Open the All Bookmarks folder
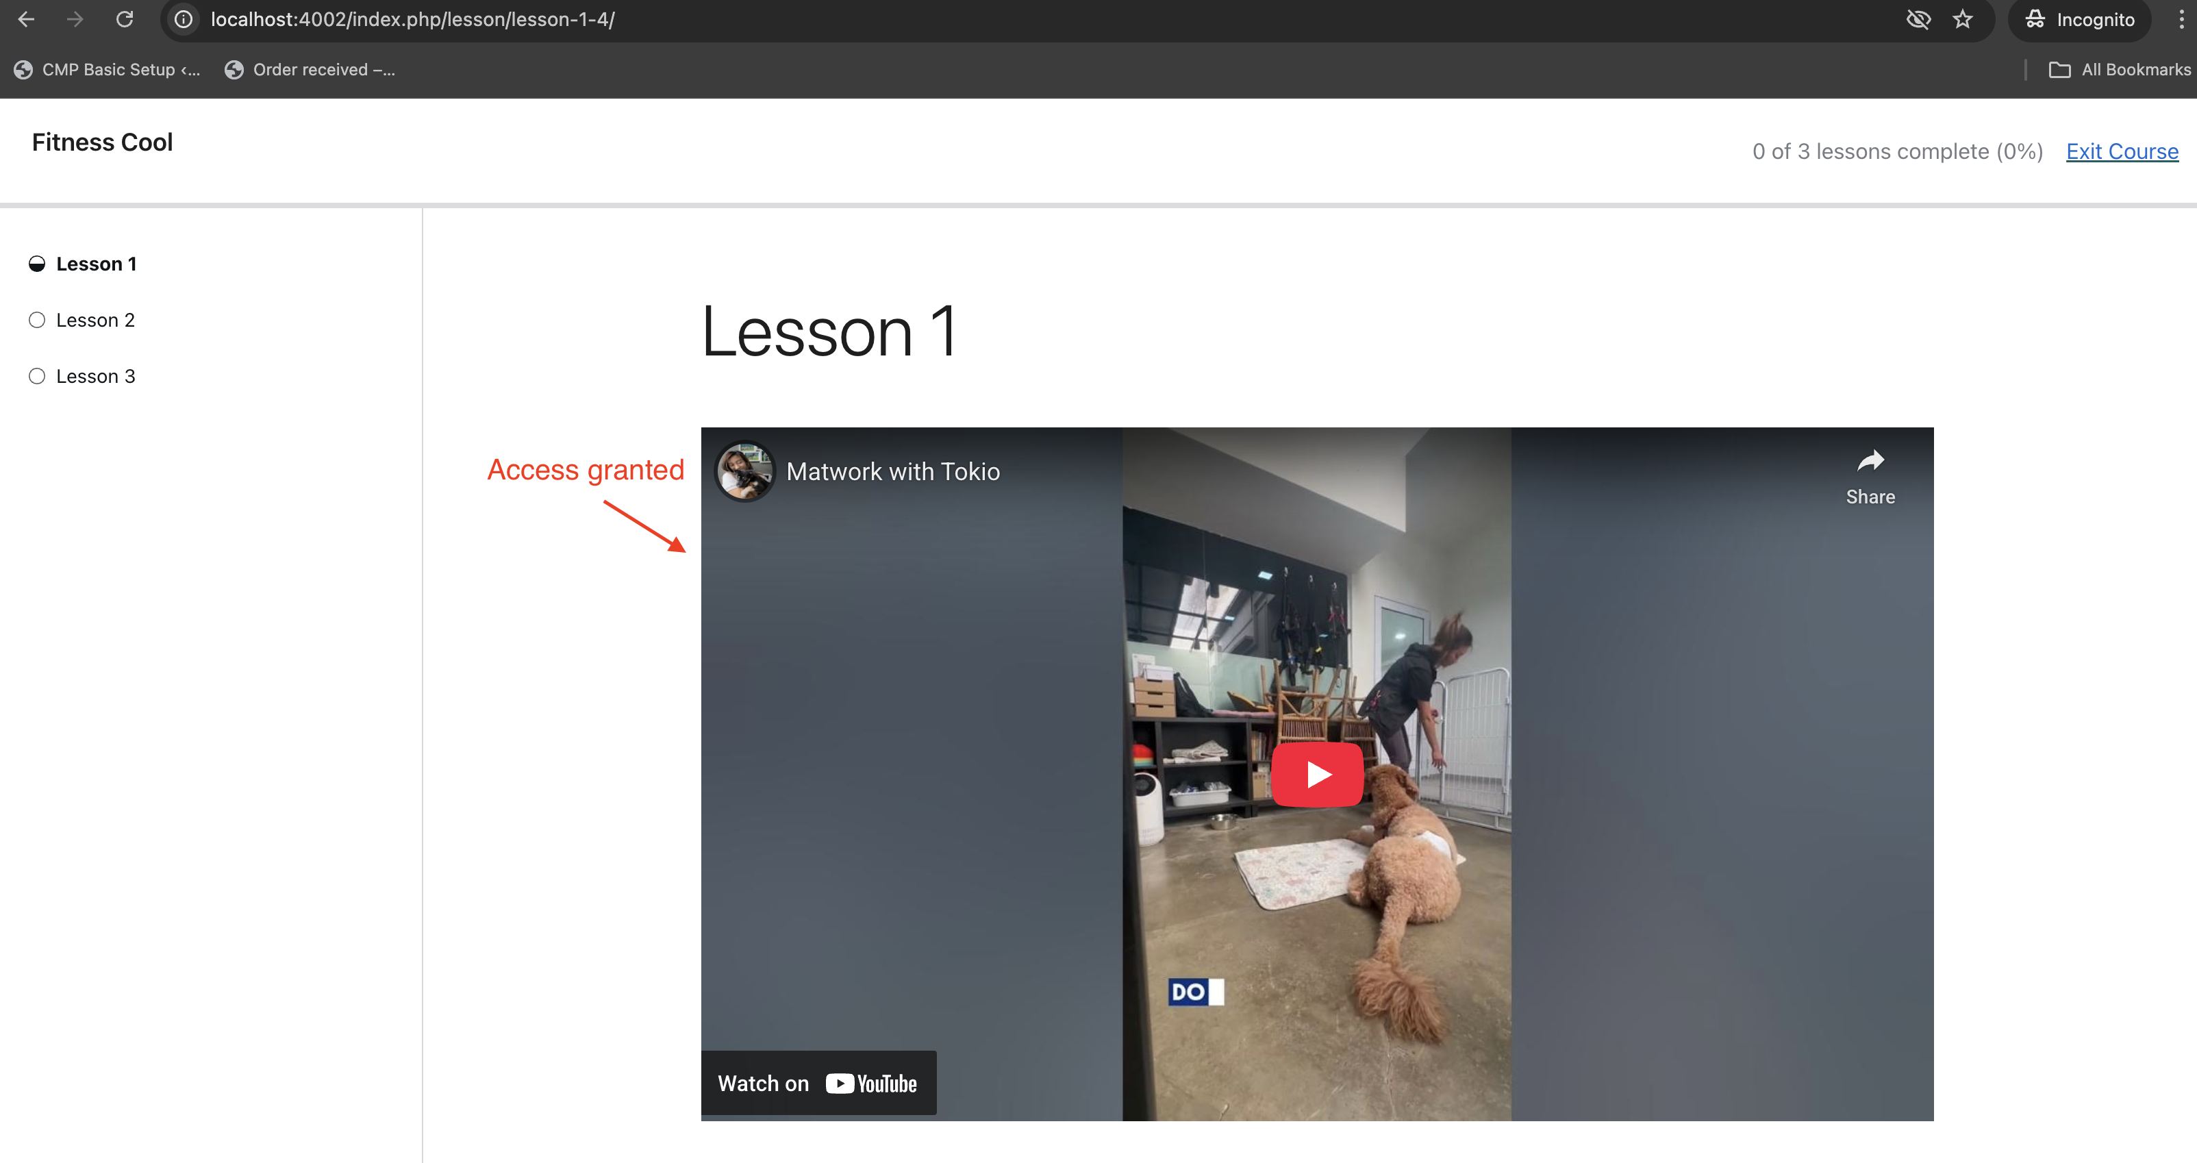 pyautogui.click(x=2120, y=70)
